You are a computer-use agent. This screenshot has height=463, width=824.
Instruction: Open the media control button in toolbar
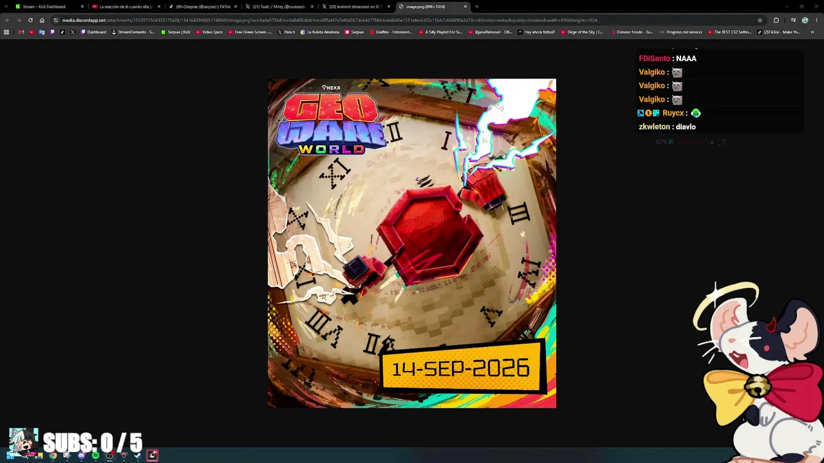[793, 20]
